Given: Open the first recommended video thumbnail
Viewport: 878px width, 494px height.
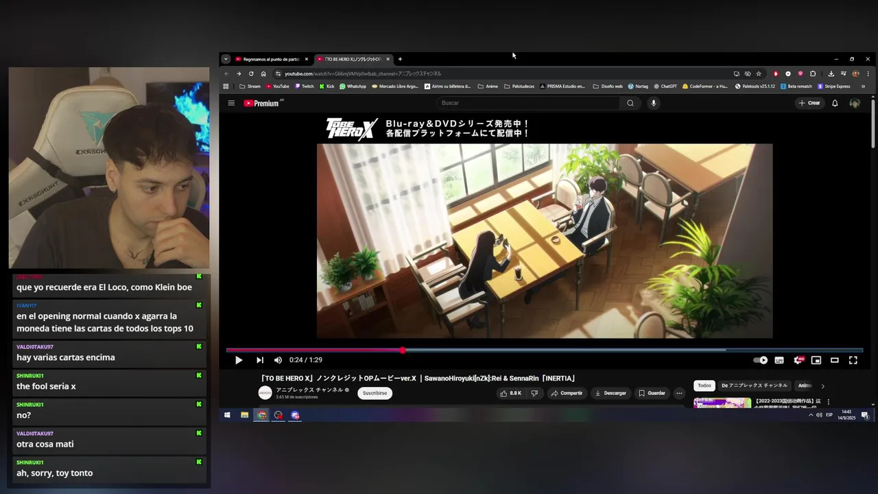Looking at the screenshot, I should click(x=722, y=403).
